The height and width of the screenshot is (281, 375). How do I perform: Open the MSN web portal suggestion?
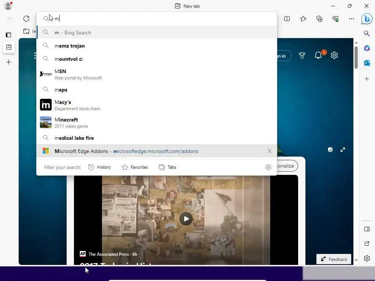click(x=157, y=74)
